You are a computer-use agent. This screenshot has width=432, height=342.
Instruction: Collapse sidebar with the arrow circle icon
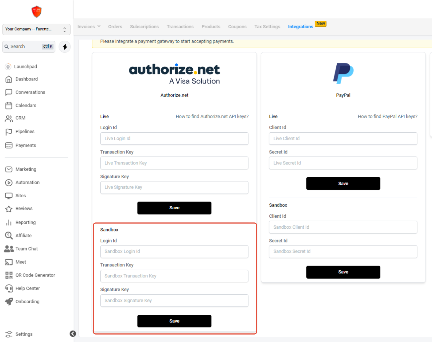(x=73, y=334)
